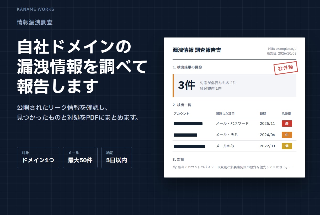Viewport: 320px width, 215px height.
Task: Click the orange 中 risk badge
Action: tap(287, 135)
